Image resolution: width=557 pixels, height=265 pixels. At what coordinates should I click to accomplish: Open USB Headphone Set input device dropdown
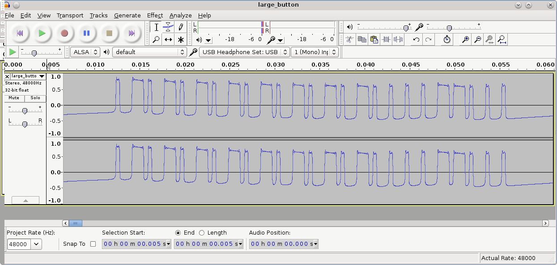pyautogui.click(x=244, y=52)
